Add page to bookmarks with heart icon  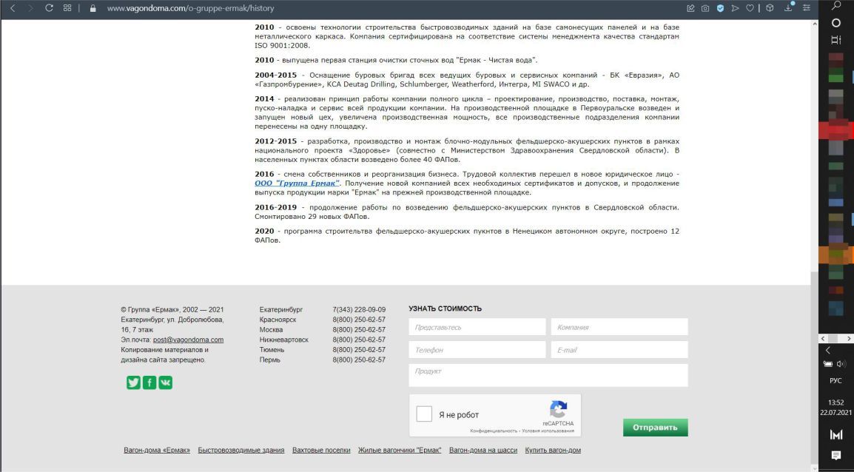coord(750,8)
